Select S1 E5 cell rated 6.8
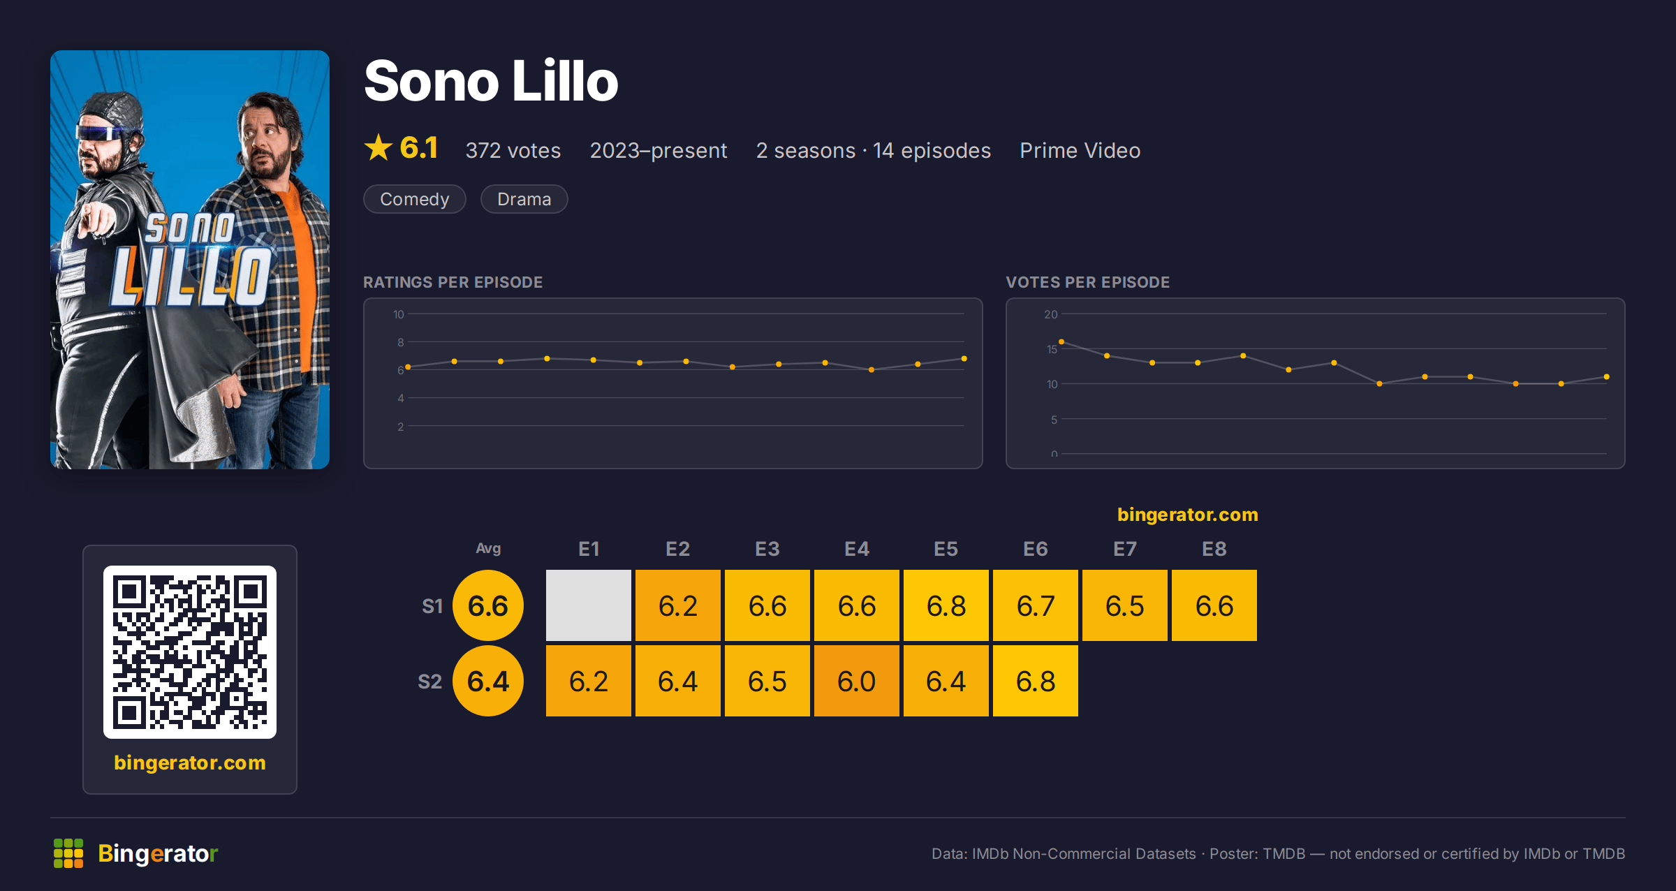 point(946,605)
